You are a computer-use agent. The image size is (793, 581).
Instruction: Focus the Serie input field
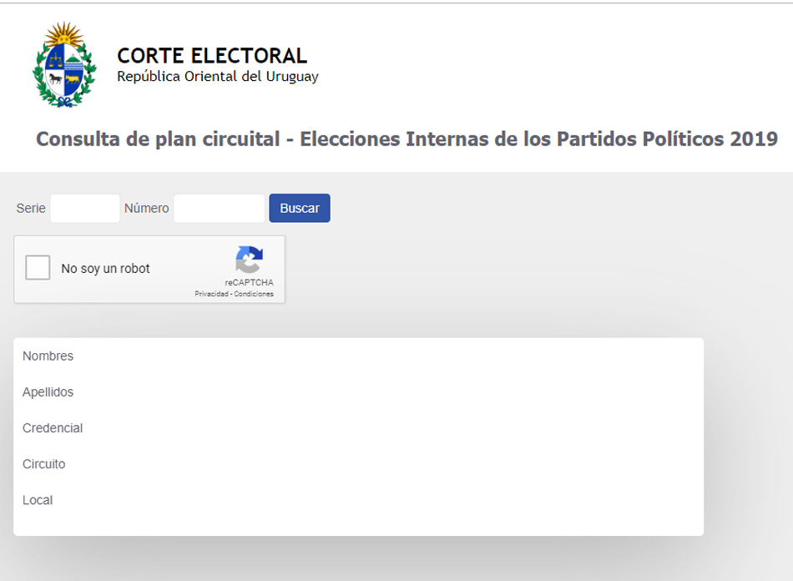click(85, 209)
